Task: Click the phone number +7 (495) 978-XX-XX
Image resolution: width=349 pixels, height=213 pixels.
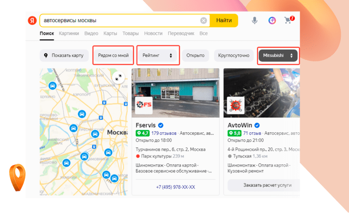Action: 175,187
